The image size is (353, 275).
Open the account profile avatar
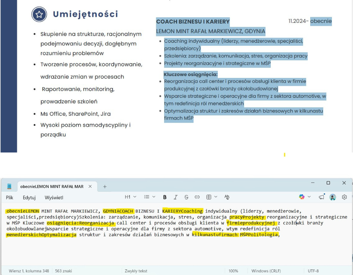tap(332, 197)
